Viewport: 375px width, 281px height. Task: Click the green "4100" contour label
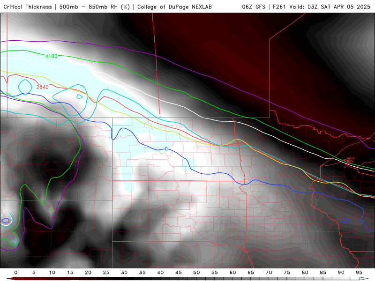pyautogui.click(x=52, y=56)
